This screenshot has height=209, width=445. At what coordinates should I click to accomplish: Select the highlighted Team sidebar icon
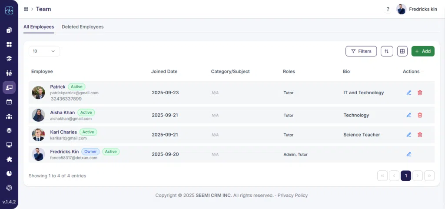point(9,87)
